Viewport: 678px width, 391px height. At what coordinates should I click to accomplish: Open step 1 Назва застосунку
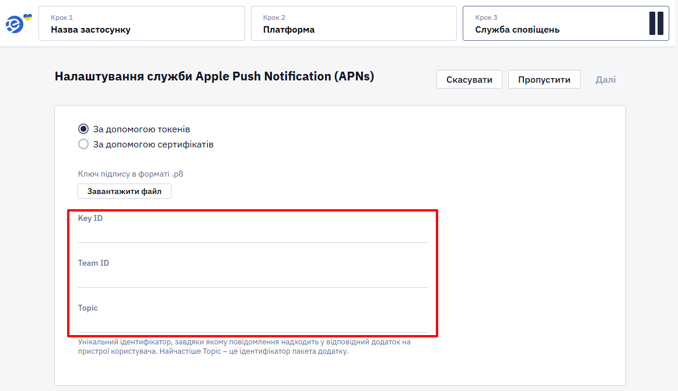pyautogui.click(x=142, y=23)
